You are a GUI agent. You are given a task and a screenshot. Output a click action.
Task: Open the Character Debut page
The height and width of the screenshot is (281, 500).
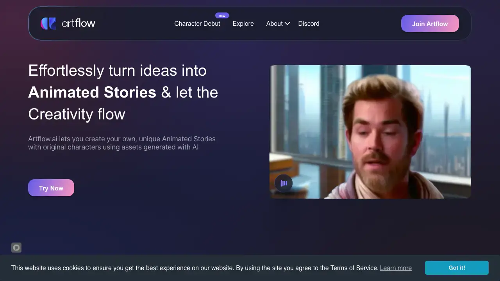click(x=197, y=24)
